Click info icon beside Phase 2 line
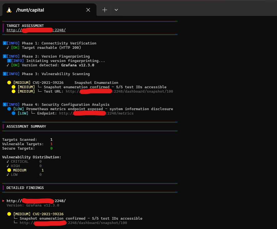277x229 pixels. pos(5,56)
